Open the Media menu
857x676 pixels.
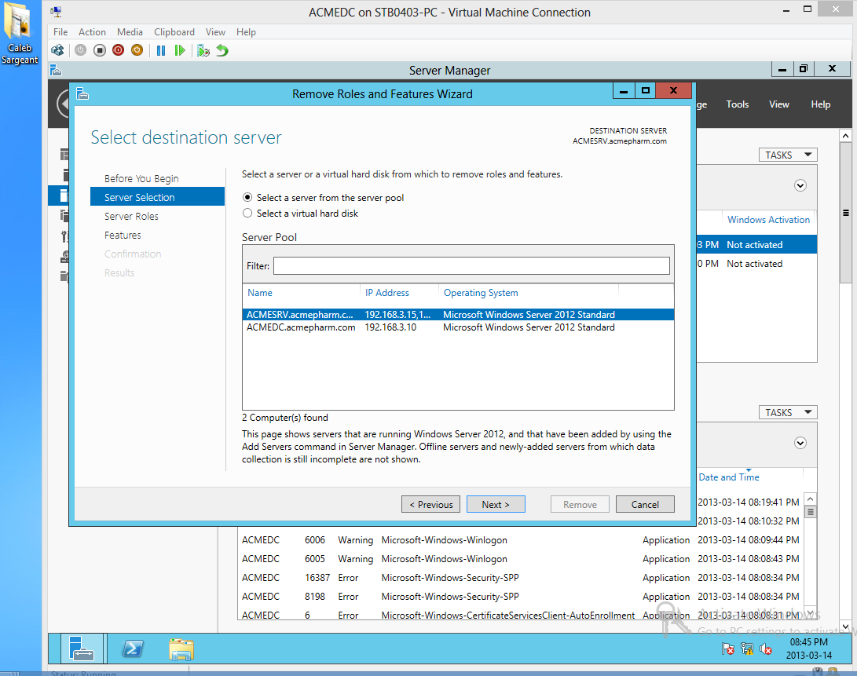[130, 31]
